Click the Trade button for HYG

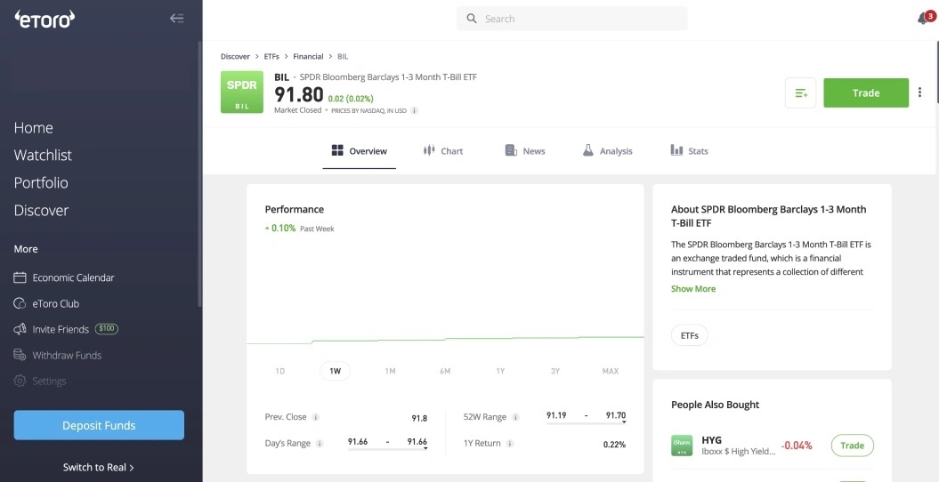(x=852, y=446)
